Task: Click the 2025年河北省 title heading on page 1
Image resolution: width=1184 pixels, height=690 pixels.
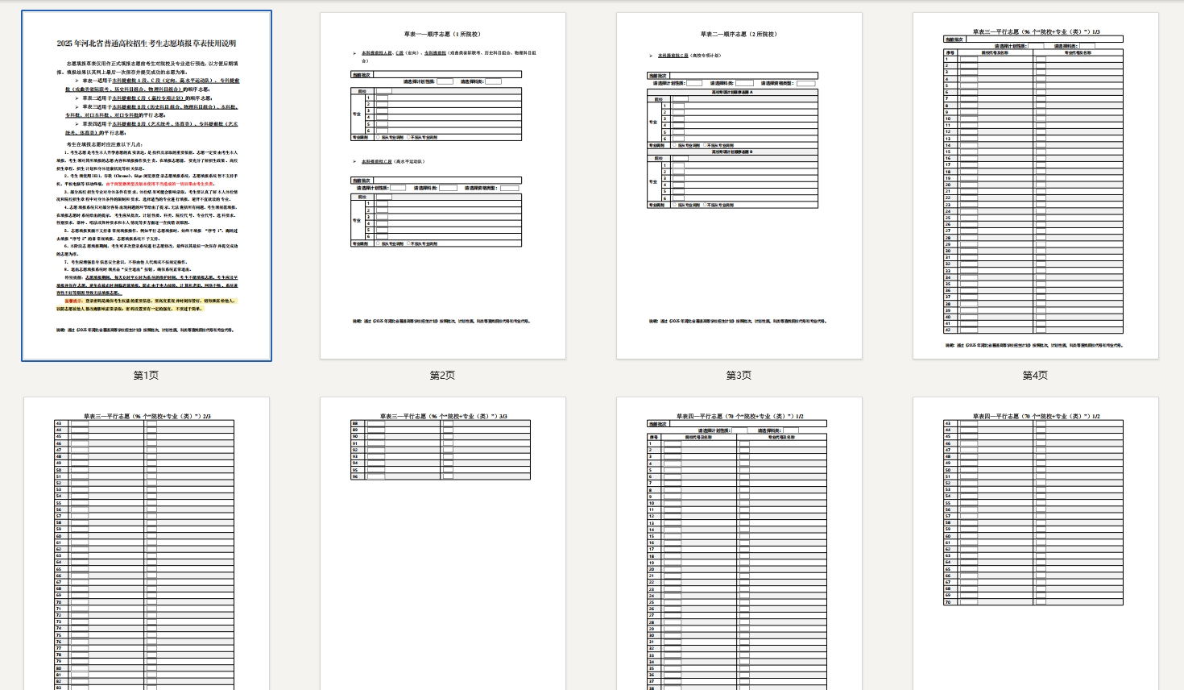Action: point(147,44)
